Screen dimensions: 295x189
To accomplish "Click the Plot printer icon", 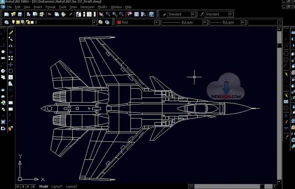I will pos(29,14).
